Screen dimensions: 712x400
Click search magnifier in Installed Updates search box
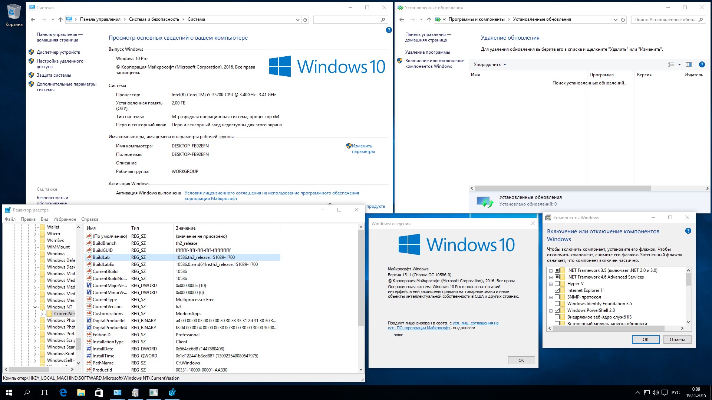[701, 20]
